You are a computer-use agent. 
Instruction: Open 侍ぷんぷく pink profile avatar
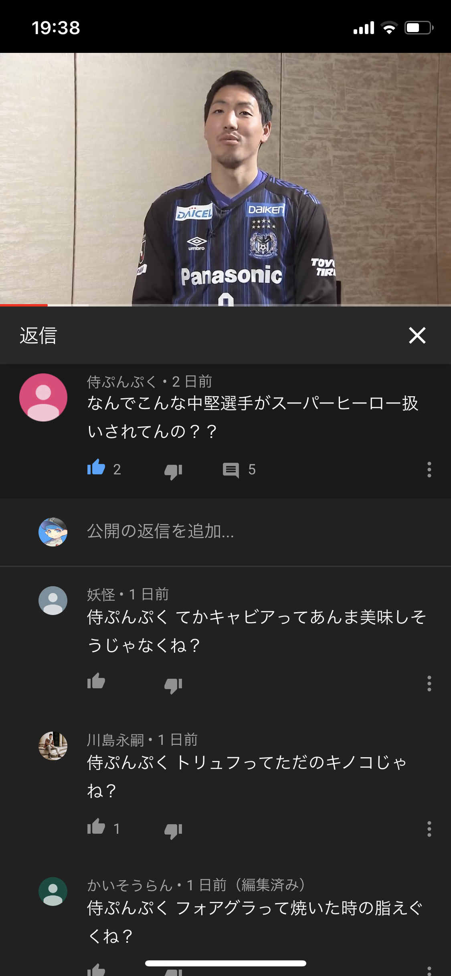(x=43, y=397)
